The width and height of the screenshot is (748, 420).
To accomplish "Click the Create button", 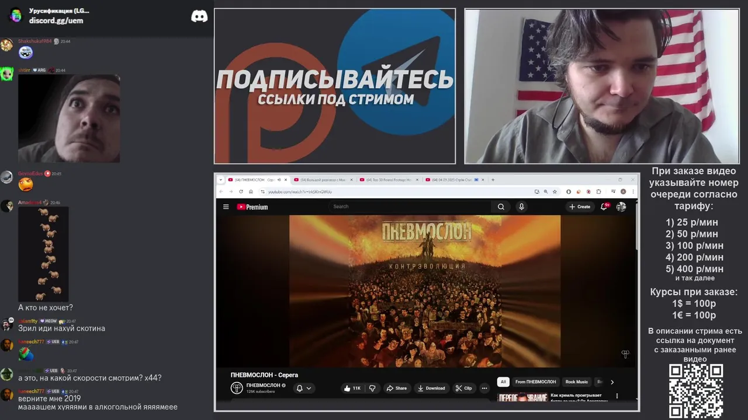I will point(580,206).
